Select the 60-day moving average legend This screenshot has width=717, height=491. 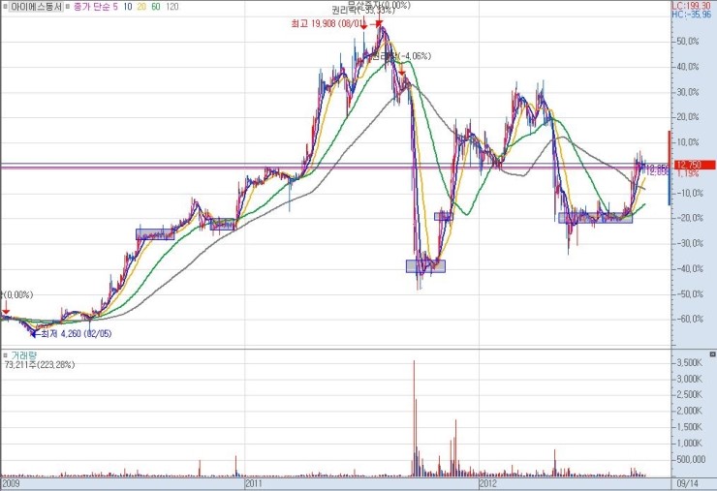pyautogui.click(x=156, y=7)
